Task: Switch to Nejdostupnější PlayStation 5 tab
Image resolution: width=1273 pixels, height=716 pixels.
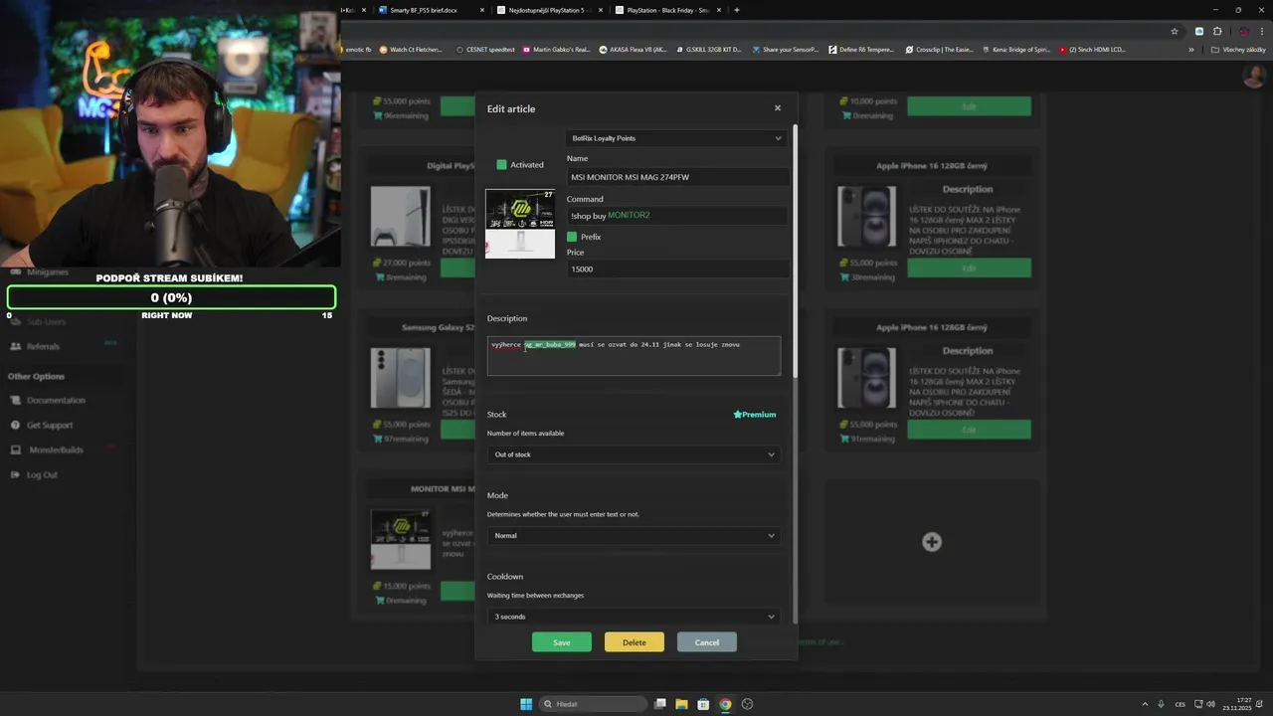Action: click(x=550, y=10)
